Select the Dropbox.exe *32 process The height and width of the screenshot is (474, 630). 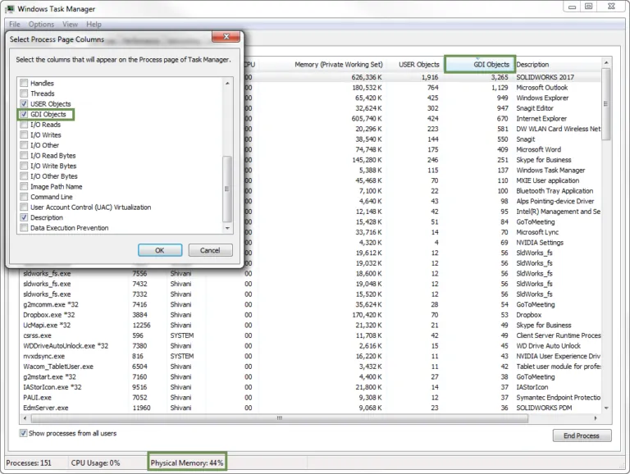coord(312,315)
